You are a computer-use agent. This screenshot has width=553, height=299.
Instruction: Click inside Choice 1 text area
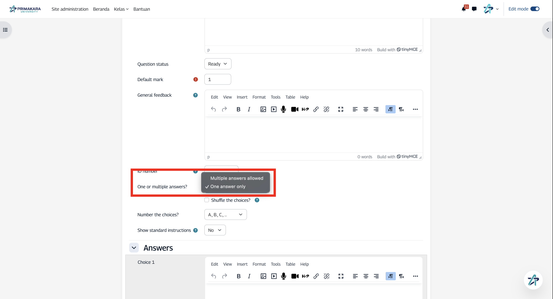pos(314,291)
